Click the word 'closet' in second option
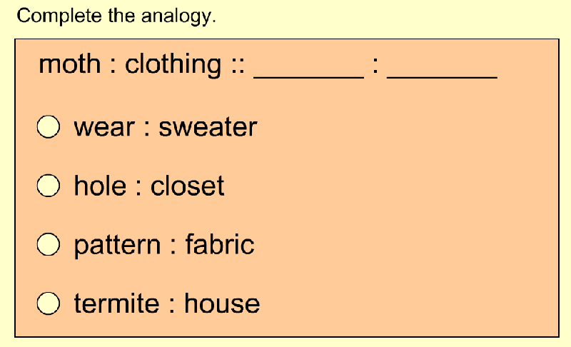The image size is (571, 347). click(187, 186)
